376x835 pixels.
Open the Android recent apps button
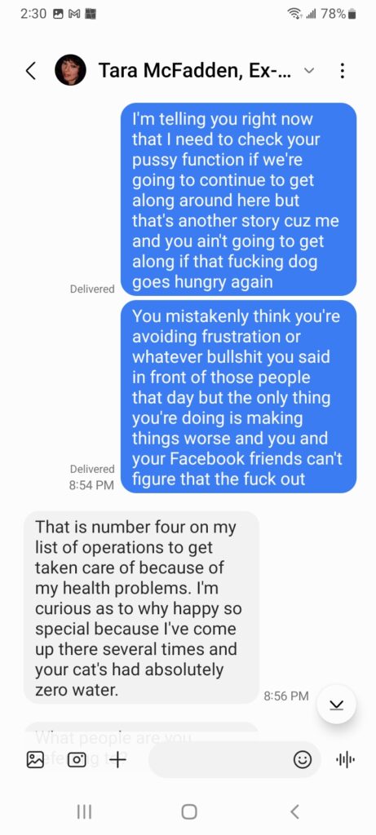click(x=84, y=811)
